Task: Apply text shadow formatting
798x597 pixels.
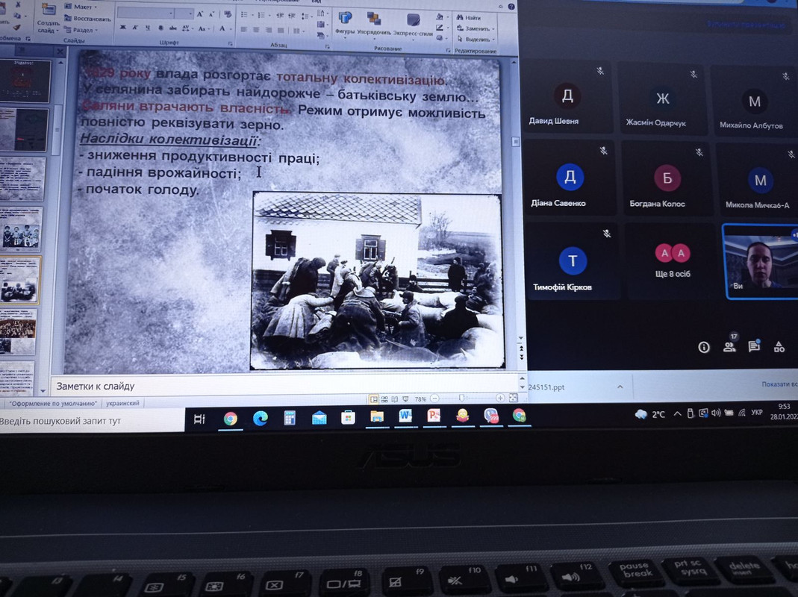Action: pos(160,28)
